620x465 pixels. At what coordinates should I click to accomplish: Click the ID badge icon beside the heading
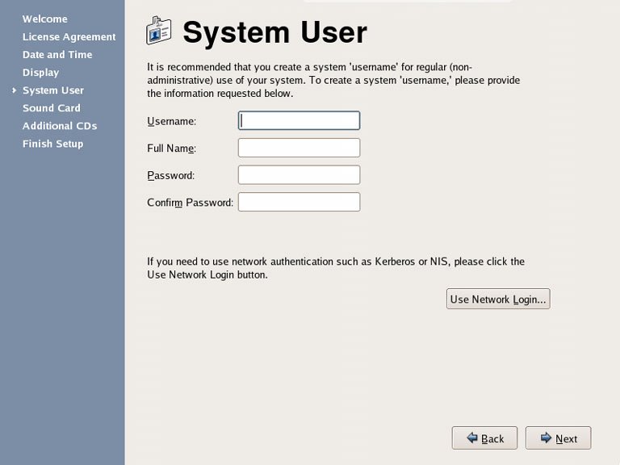coord(159,31)
